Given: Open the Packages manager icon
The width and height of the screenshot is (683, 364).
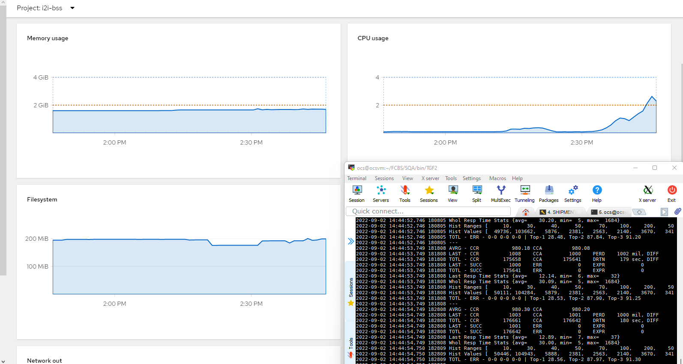Looking at the screenshot, I should pyautogui.click(x=548, y=194).
